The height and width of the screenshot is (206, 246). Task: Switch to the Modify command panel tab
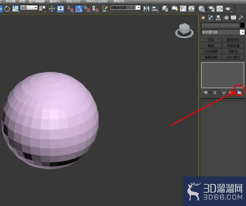point(210,18)
